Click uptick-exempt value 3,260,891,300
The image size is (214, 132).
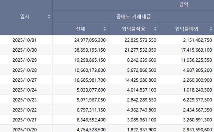[x=197, y=120]
